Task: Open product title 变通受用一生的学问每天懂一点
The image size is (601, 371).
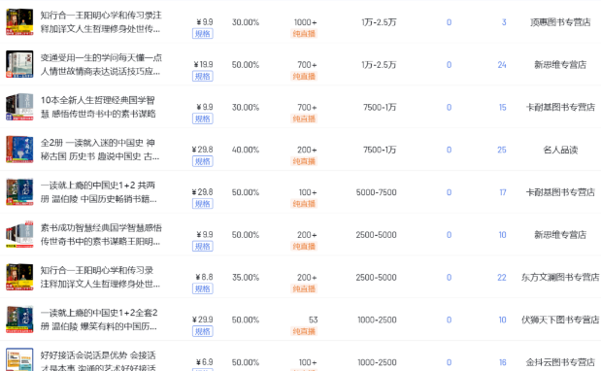Action: [101, 64]
